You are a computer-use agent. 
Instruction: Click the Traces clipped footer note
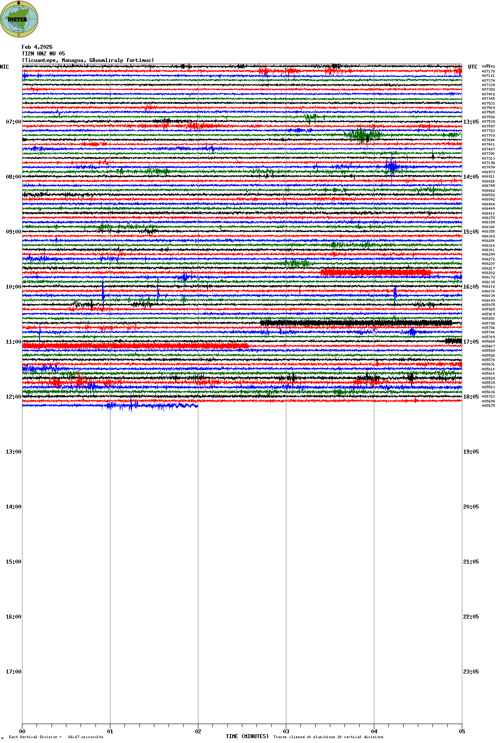coord(328,737)
